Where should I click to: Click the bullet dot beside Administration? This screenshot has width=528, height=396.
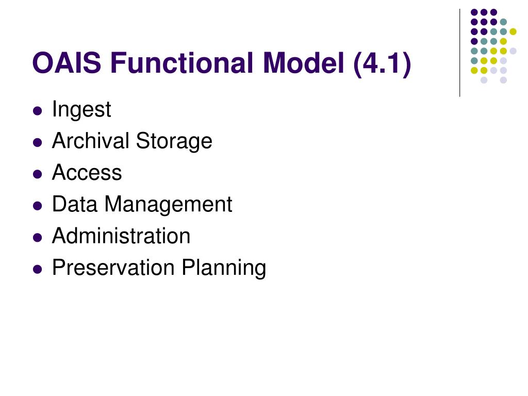[38, 238]
